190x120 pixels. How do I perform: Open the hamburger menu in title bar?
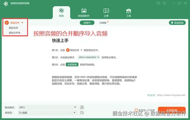coord(164,3)
